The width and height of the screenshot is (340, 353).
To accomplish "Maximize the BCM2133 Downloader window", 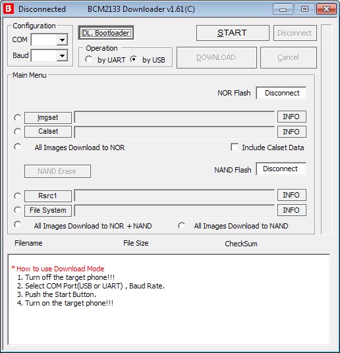I will coord(304,9).
